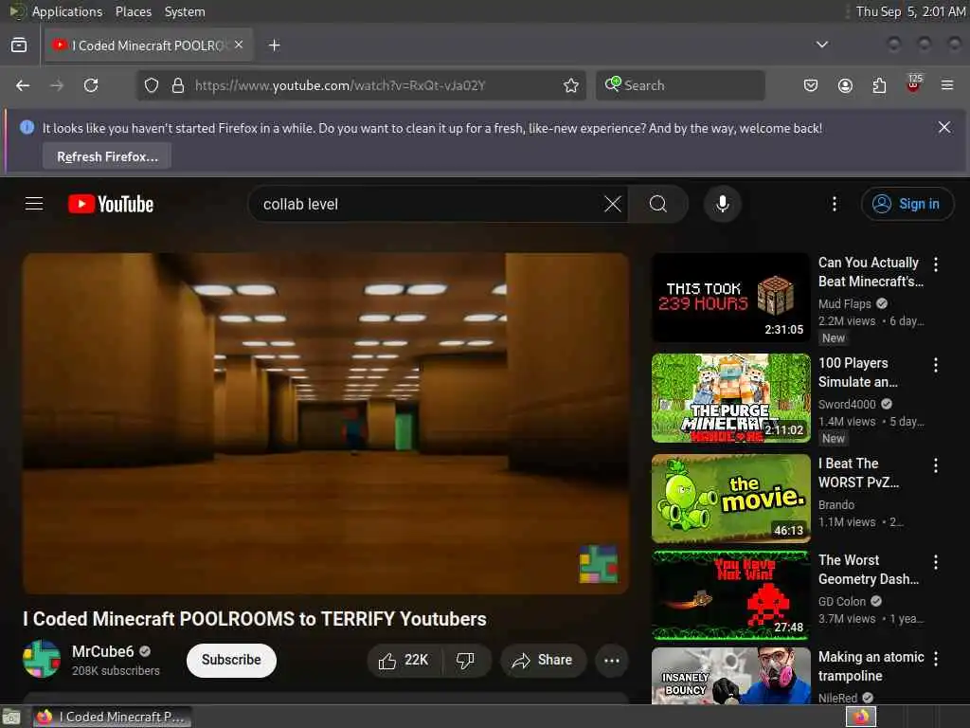Switch to Firefox taskbar window entry

[x=112, y=717]
